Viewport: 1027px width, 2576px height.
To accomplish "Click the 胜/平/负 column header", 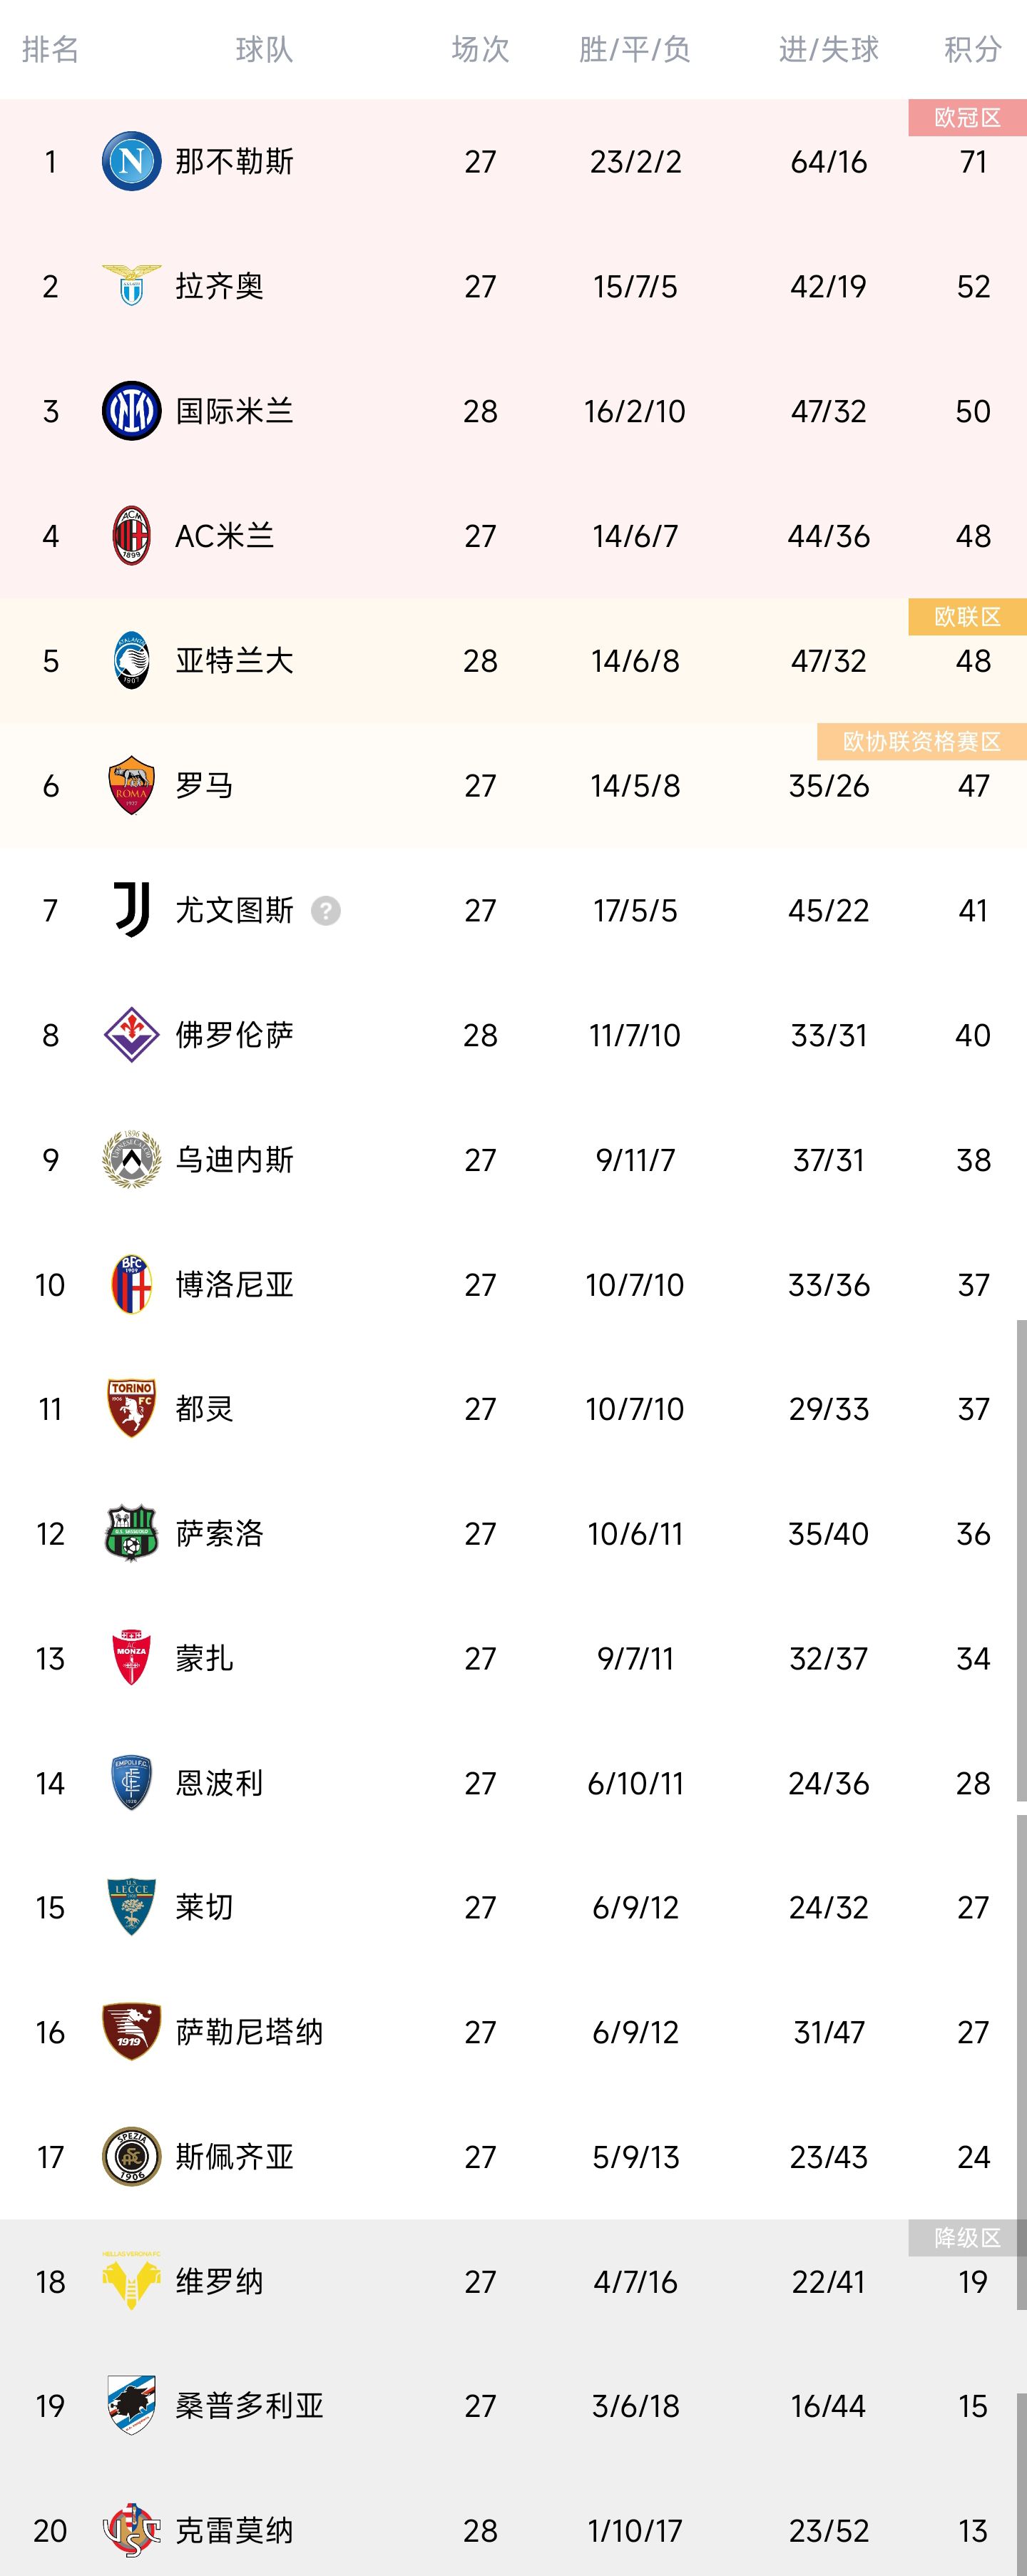I will click(635, 49).
